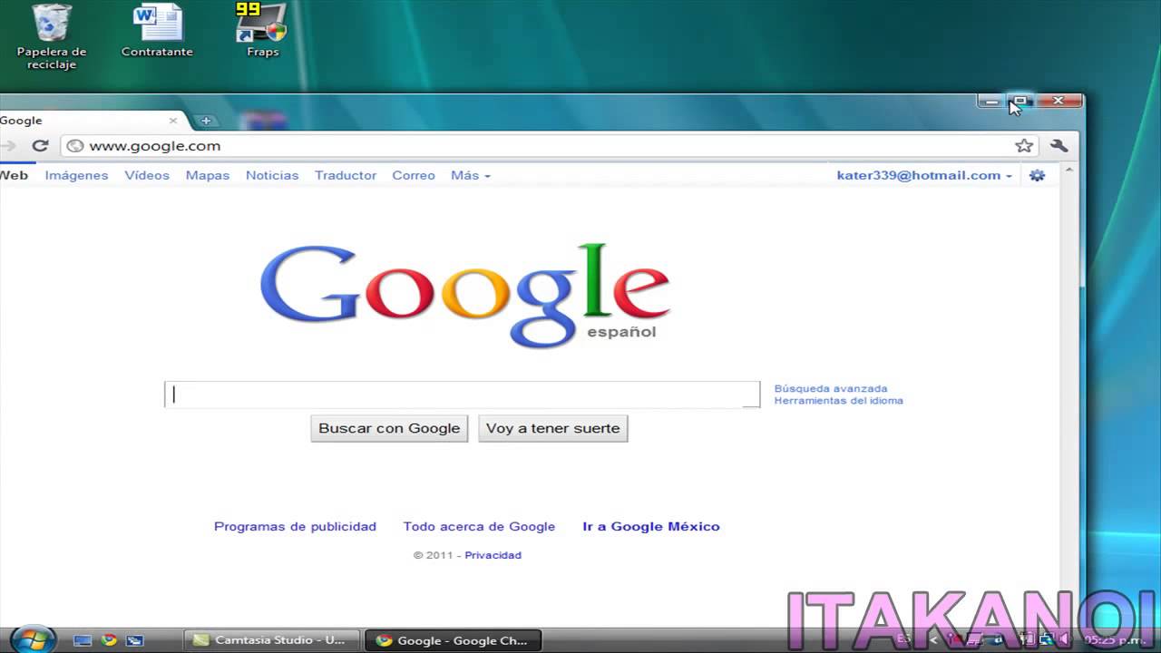The image size is (1161, 653).
Task: Open Mapas in Google navigation
Action: (208, 176)
